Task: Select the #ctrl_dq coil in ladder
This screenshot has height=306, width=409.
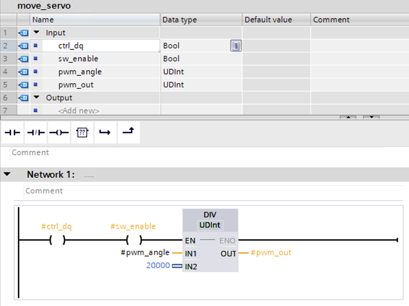Action: [x=57, y=240]
